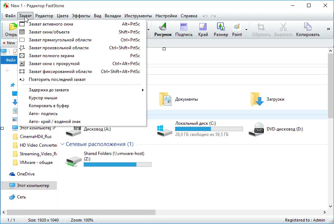The image size is (334, 224).
Task: Click the Zoom: 100% status
Action: click(82, 220)
